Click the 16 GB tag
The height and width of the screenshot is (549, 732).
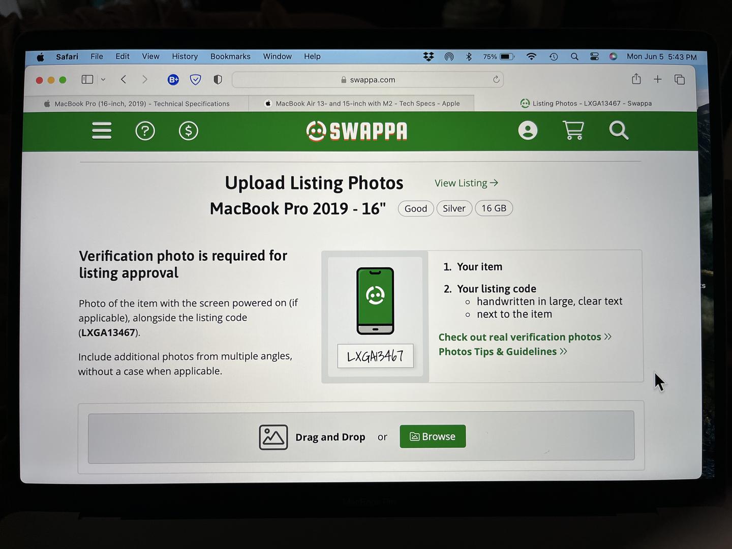494,208
